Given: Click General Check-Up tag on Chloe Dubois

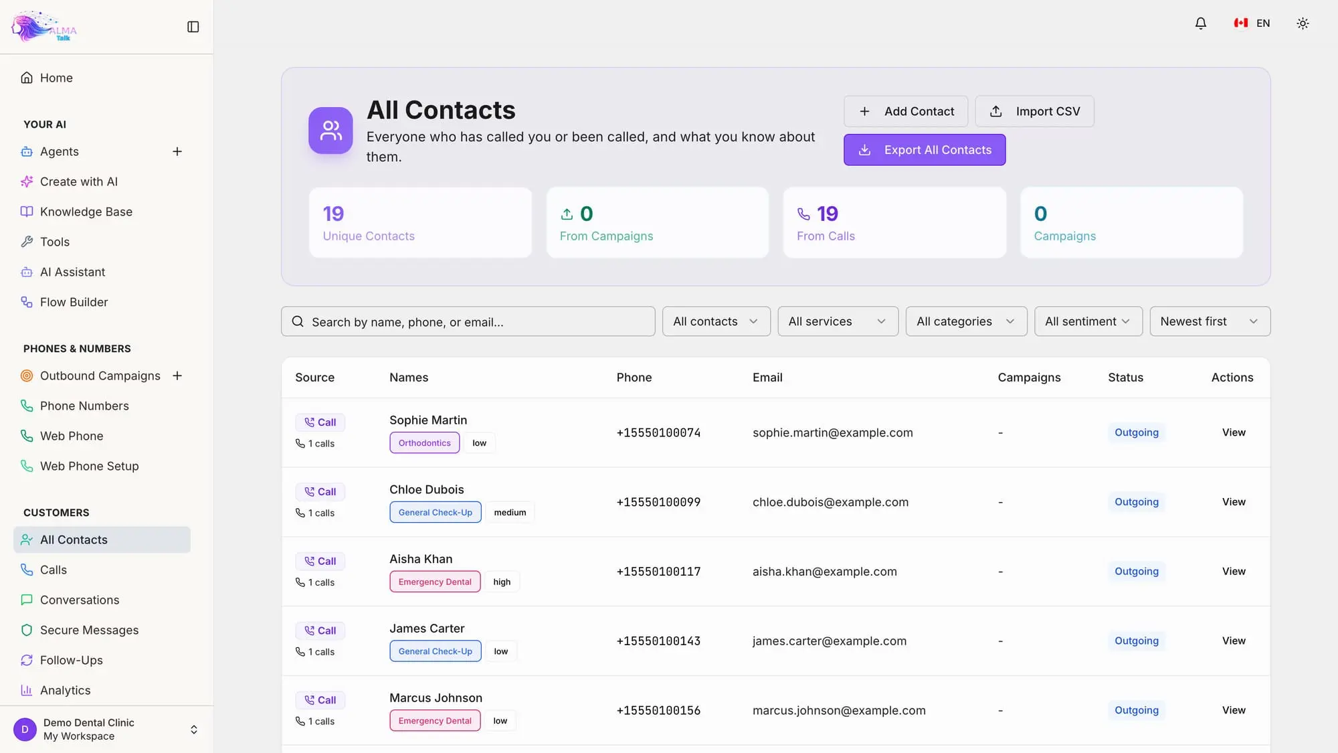Looking at the screenshot, I should pyautogui.click(x=435, y=513).
